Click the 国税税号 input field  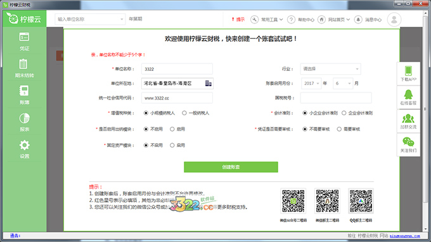(336, 98)
